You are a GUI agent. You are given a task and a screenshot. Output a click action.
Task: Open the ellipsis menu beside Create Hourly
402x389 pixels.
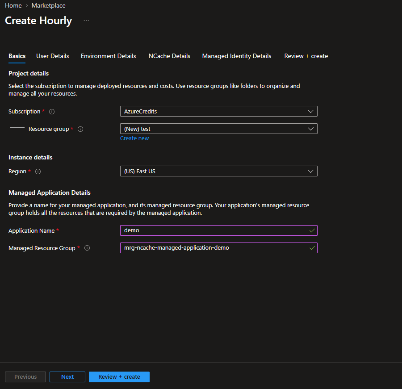click(x=86, y=21)
